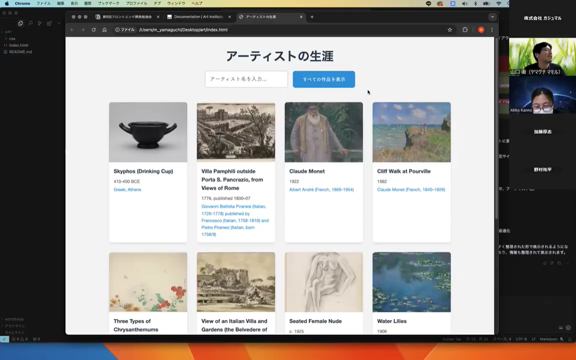
Task: Expand the アウトライン section in editor sidebar
Action: [x=15, y=326]
